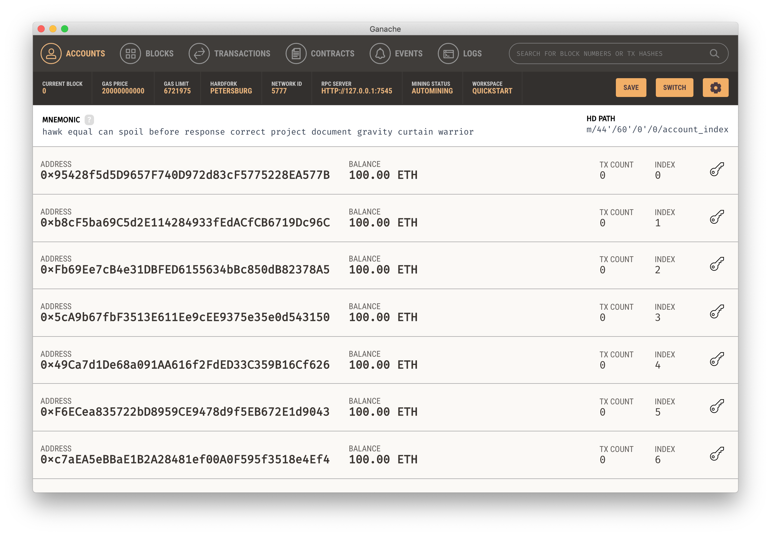The image size is (771, 536).
Task: Select address 0xFb69Ee7cB4e31DBFED6155634bBc850dB82378A5
Action: click(x=185, y=270)
